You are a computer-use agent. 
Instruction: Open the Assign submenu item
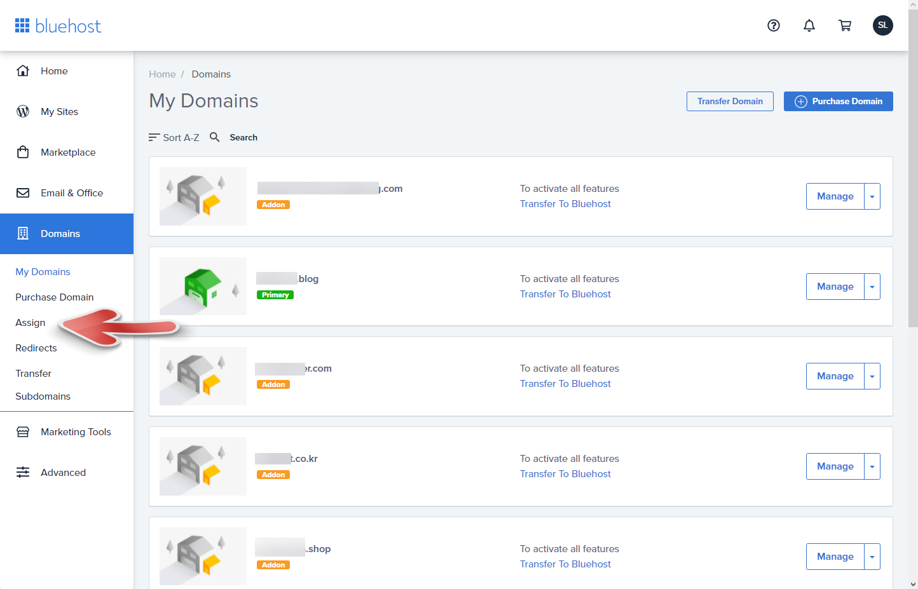pos(31,323)
